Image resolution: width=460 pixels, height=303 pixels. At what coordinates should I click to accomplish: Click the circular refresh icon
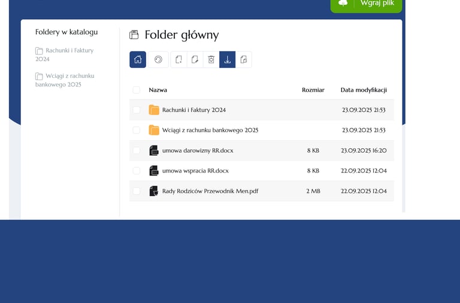point(158,59)
